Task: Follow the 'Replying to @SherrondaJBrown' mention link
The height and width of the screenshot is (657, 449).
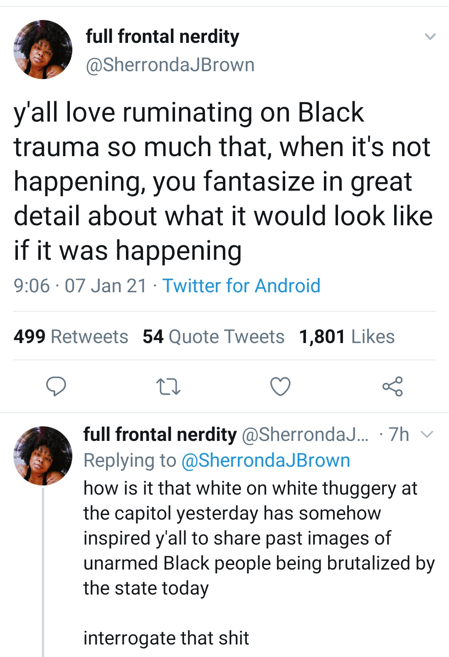Action: (x=266, y=460)
